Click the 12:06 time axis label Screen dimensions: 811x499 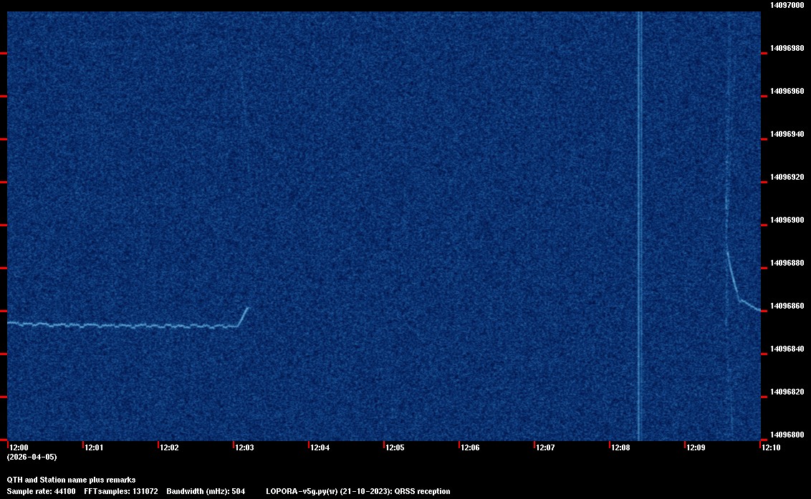coord(470,447)
